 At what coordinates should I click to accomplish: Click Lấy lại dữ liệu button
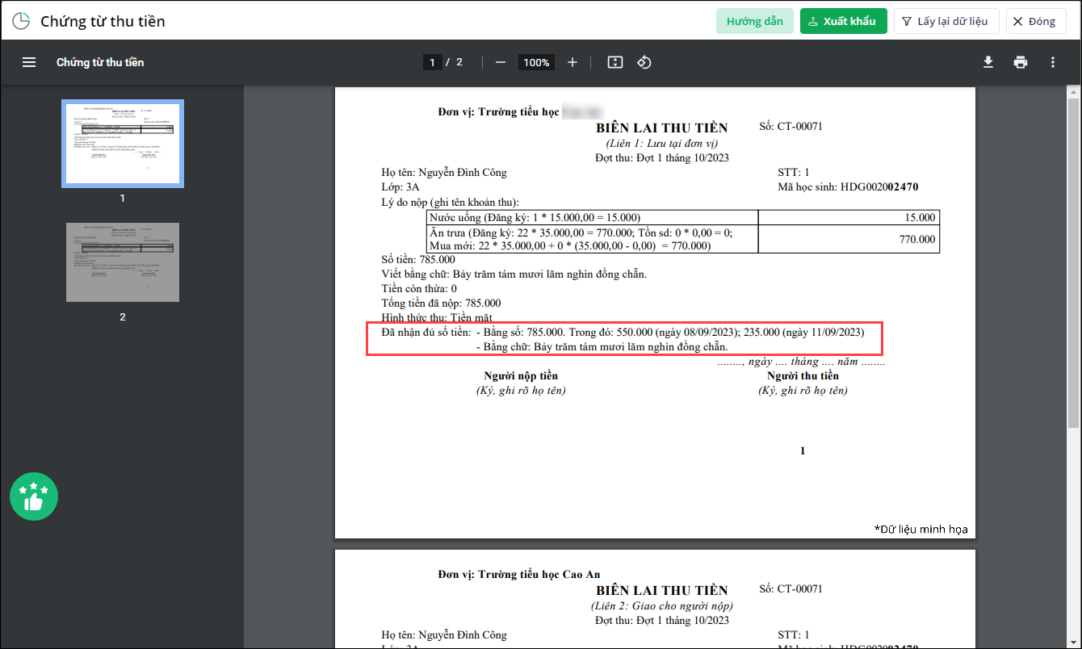946,21
